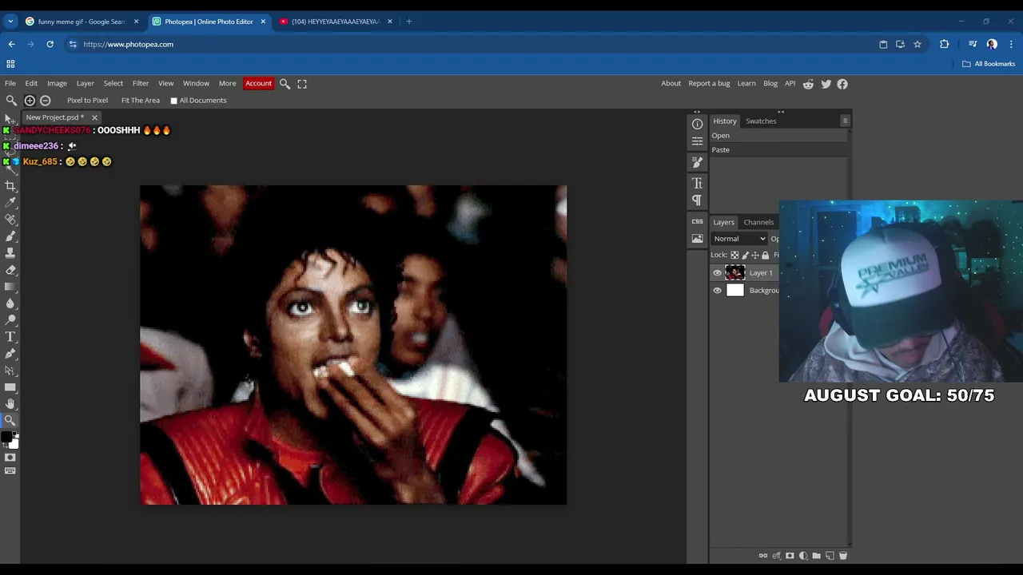The height and width of the screenshot is (575, 1023).
Task: Toggle lock position icon
Action: tap(755, 256)
